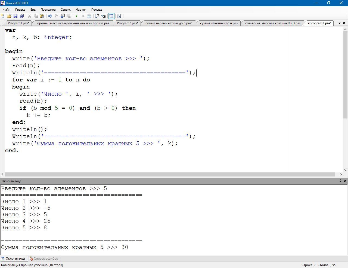Open the Правка menu
348x268 pixels.
tap(20, 10)
